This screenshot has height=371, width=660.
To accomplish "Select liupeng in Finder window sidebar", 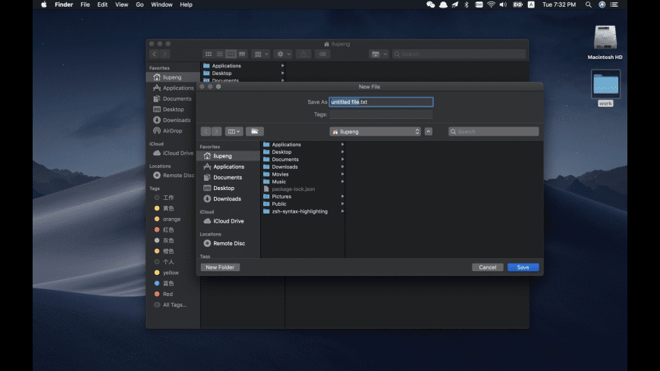I will (174, 77).
